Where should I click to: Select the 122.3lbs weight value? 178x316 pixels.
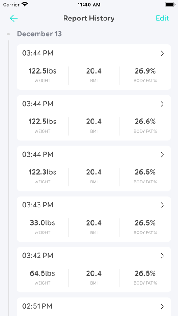tap(42, 172)
